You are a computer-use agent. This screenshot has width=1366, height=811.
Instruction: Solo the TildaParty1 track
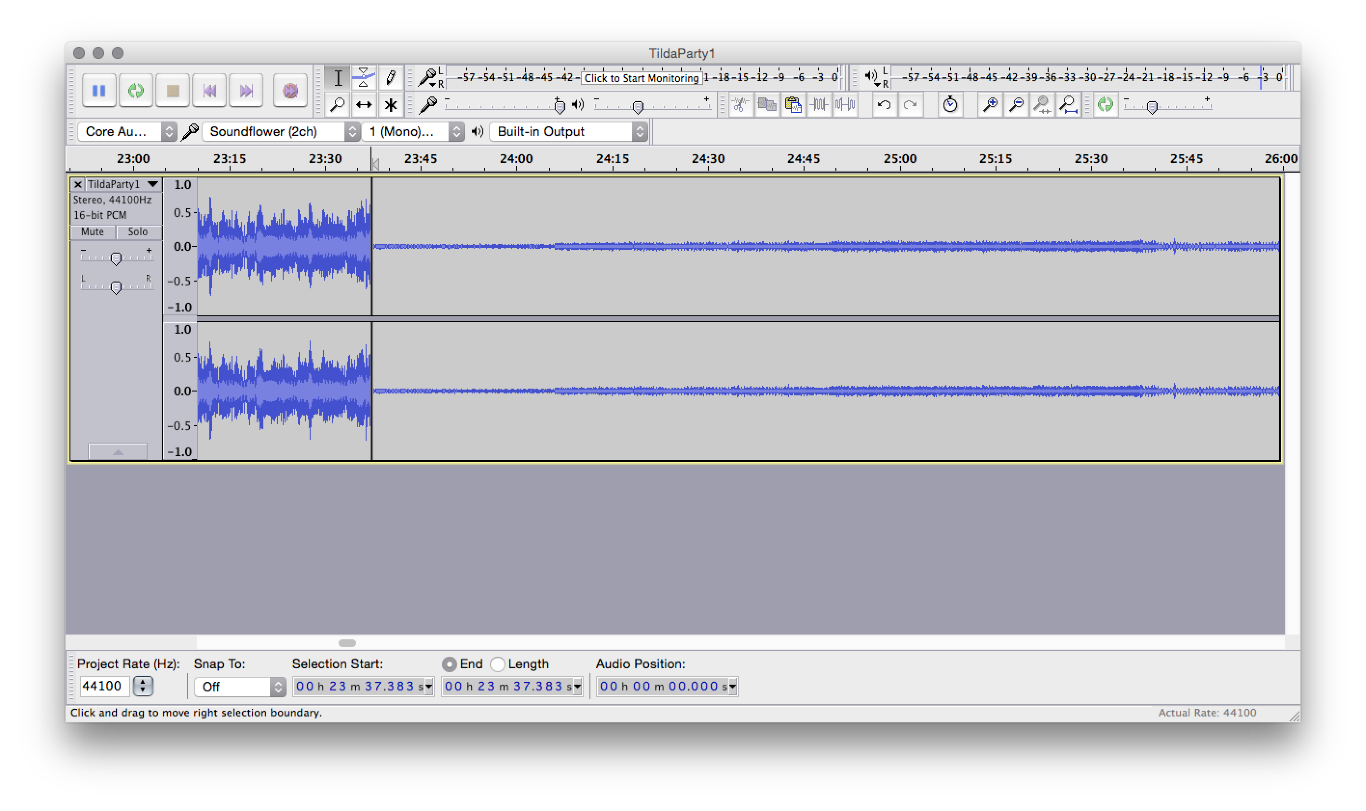(138, 232)
